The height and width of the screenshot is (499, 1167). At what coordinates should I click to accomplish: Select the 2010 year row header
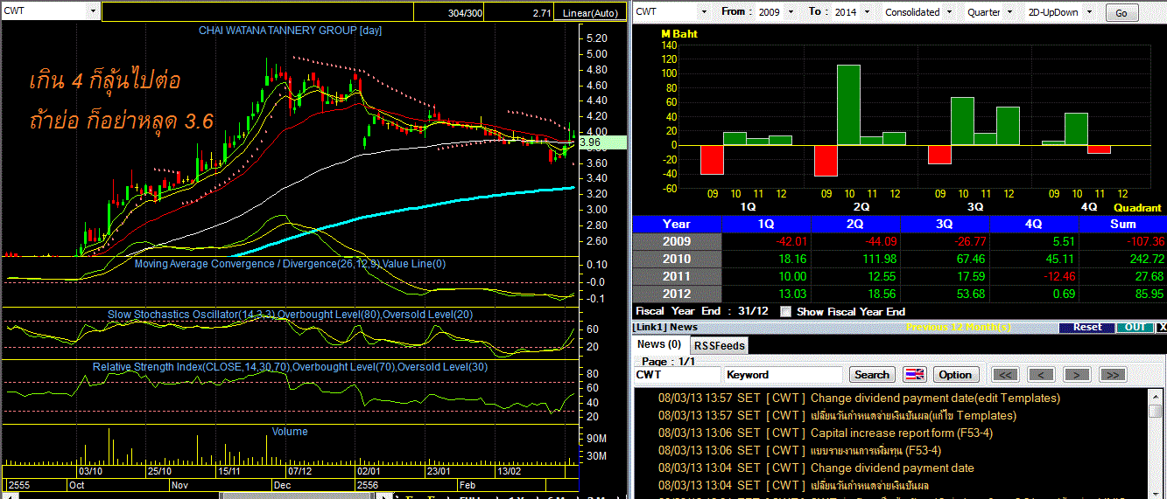click(677, 259)
